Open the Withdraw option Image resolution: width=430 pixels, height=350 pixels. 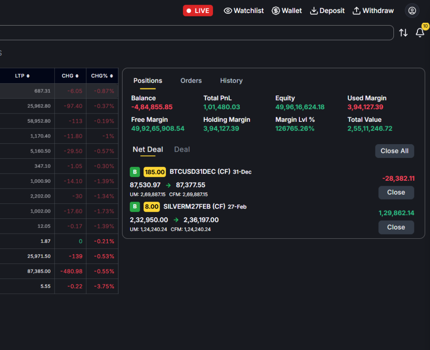373,11
